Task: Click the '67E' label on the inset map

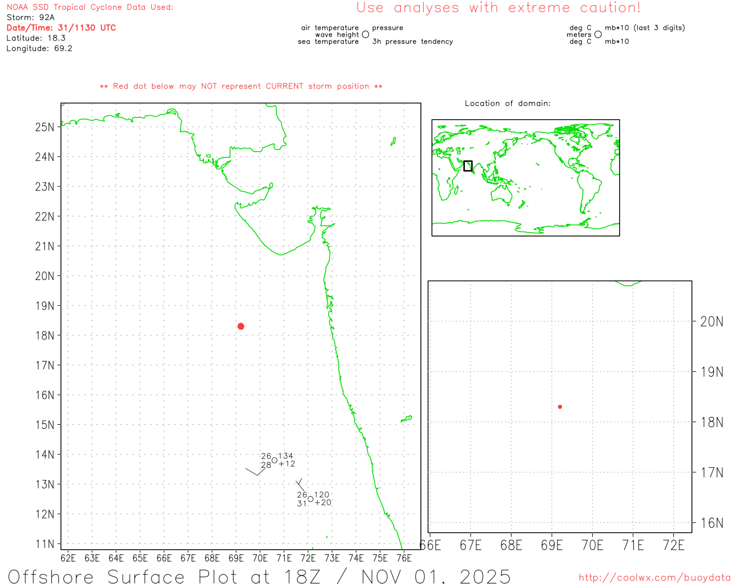Action: tap(471, 545)
